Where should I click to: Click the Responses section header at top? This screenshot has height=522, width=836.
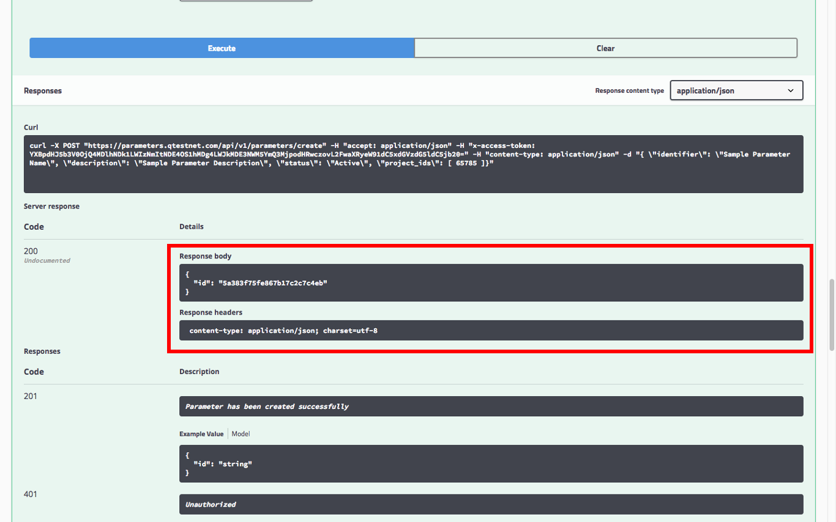pos(43,91)
